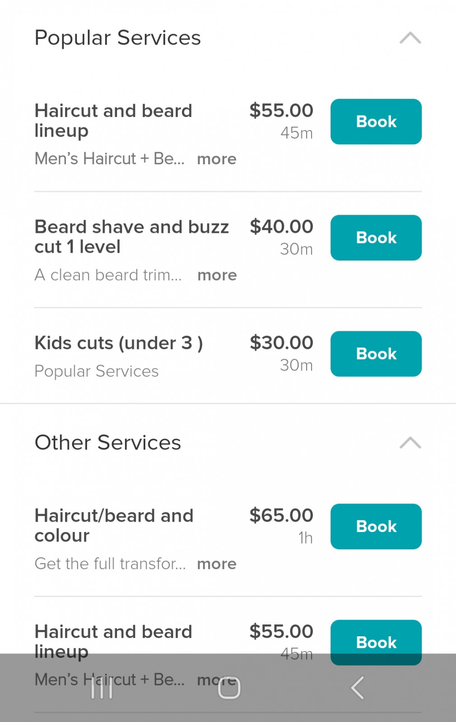Screen dimensions: 456x722
Task: Book the Popular Haircut and beard lineup
Action: tap(376, 122)
